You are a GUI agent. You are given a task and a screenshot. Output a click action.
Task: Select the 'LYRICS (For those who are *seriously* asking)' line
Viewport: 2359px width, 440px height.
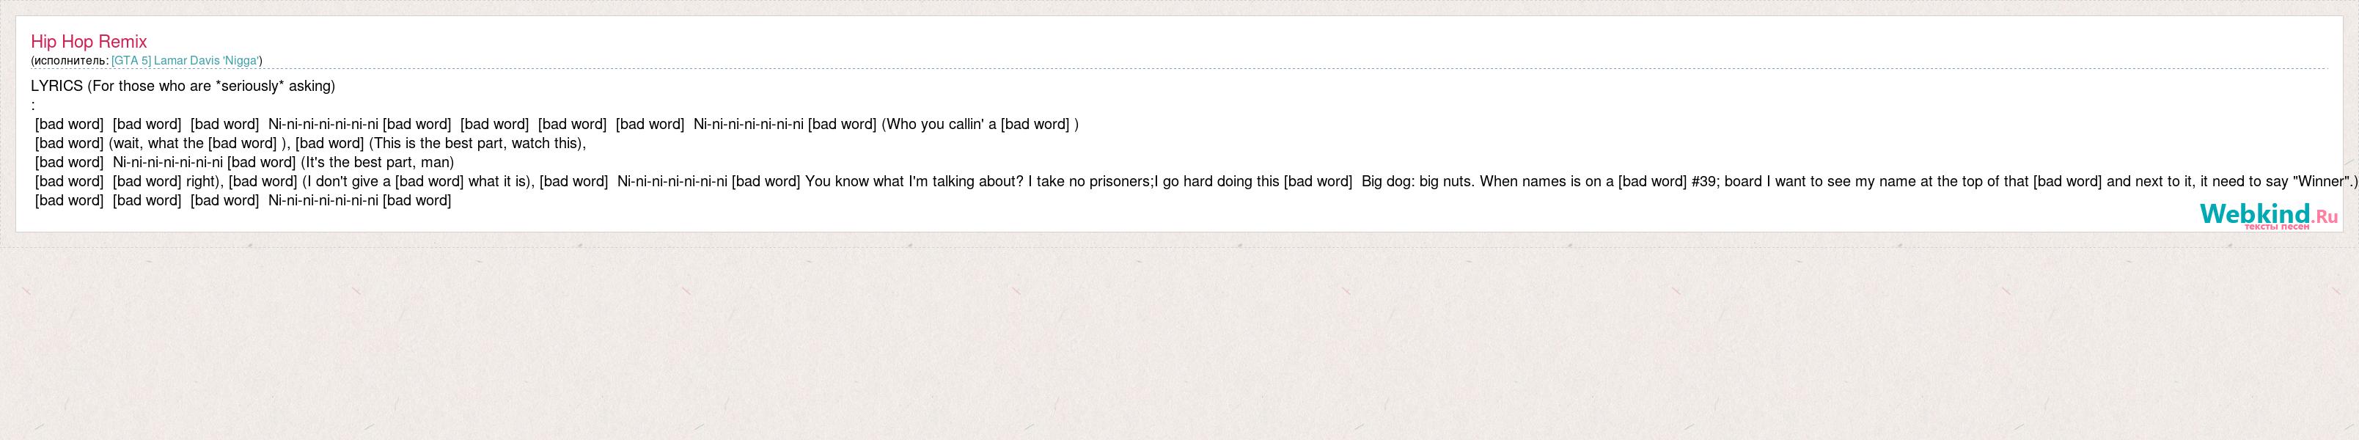(x=183, y=87)
